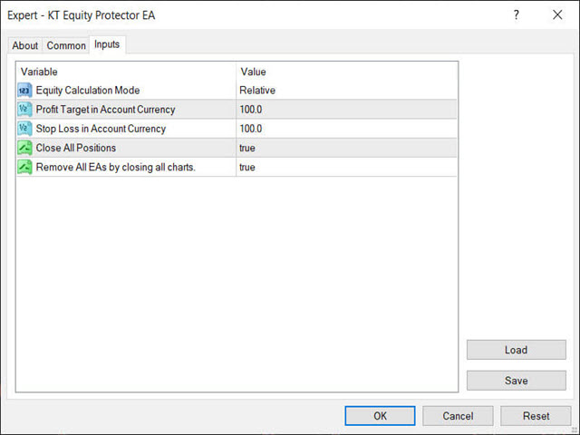Select the Equity Calculation Mode label
This screenshot has width=580, height=435.
click(88, 91)
